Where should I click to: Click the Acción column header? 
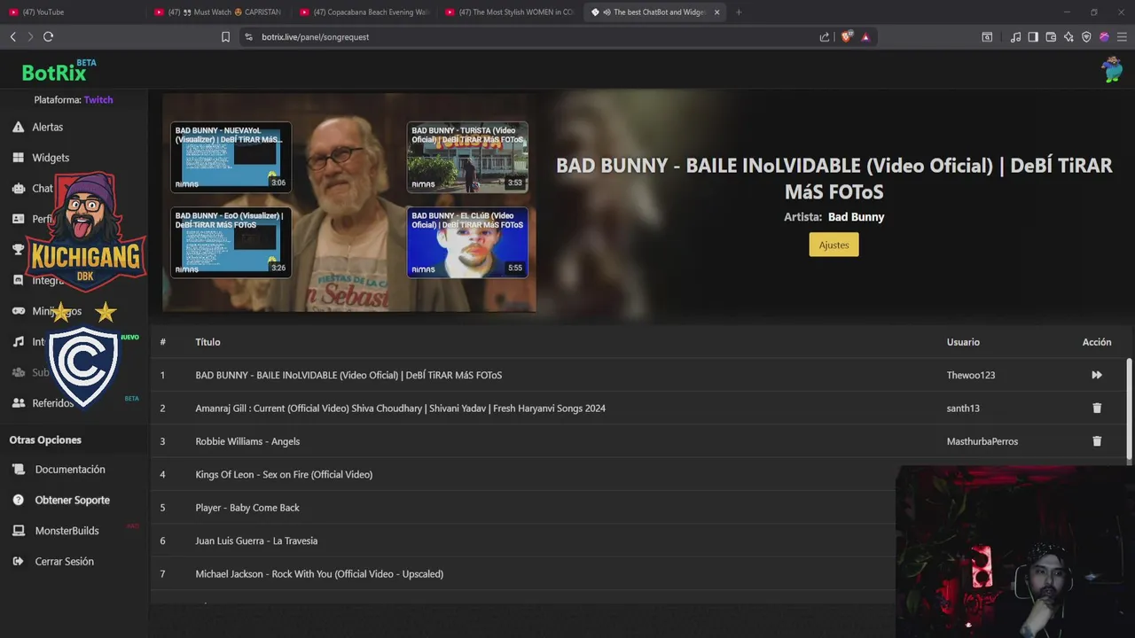tap(1097, 342)
